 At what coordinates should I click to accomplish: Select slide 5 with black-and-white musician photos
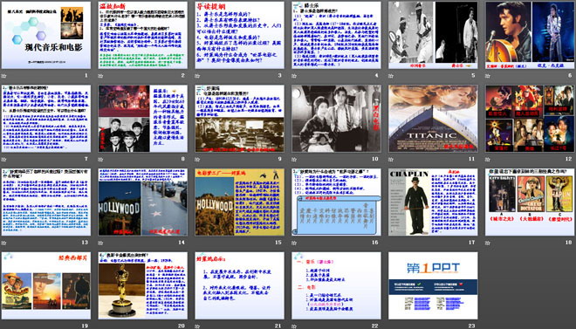(433, 35)
